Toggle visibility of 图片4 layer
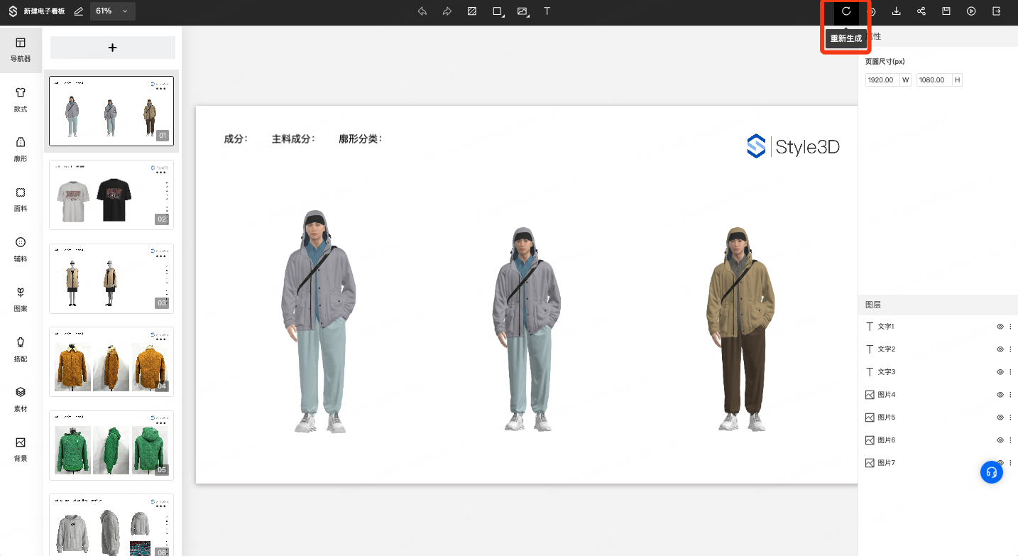Screen dimensions: 1018x556 pos(1000,395)
